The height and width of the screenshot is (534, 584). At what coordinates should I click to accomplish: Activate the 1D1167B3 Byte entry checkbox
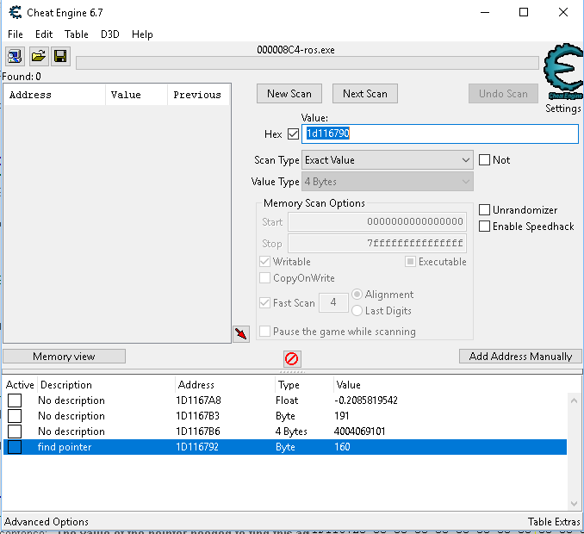point(15,416)
